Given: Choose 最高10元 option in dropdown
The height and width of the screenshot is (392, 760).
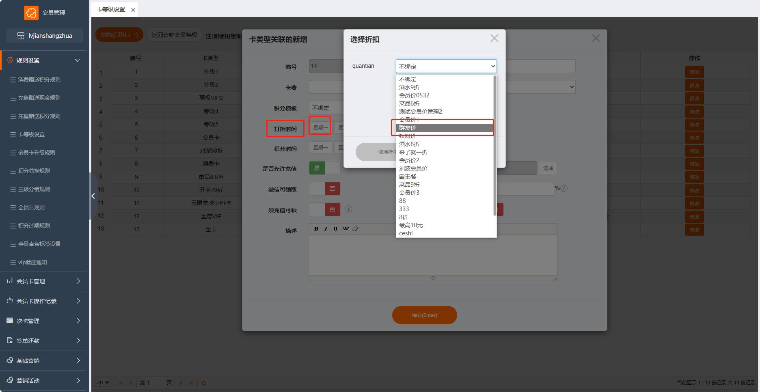Looking at the screenshot, I should [x=445, y=225].
